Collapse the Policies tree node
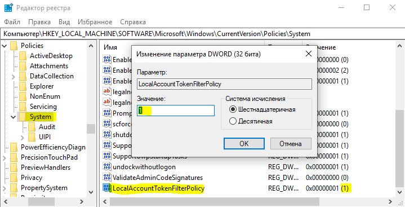Screen dimensions: 405x207 [5, 46]
